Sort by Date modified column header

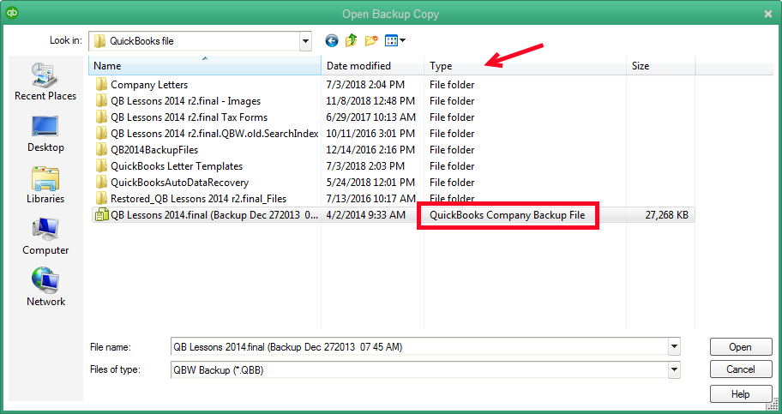point(373,66)
